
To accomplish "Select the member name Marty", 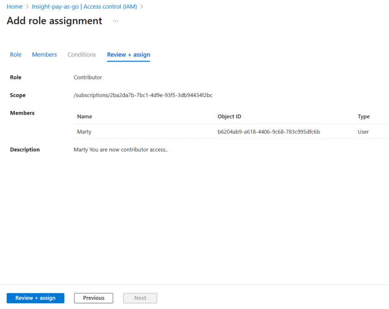I will (x=84, y=132).
